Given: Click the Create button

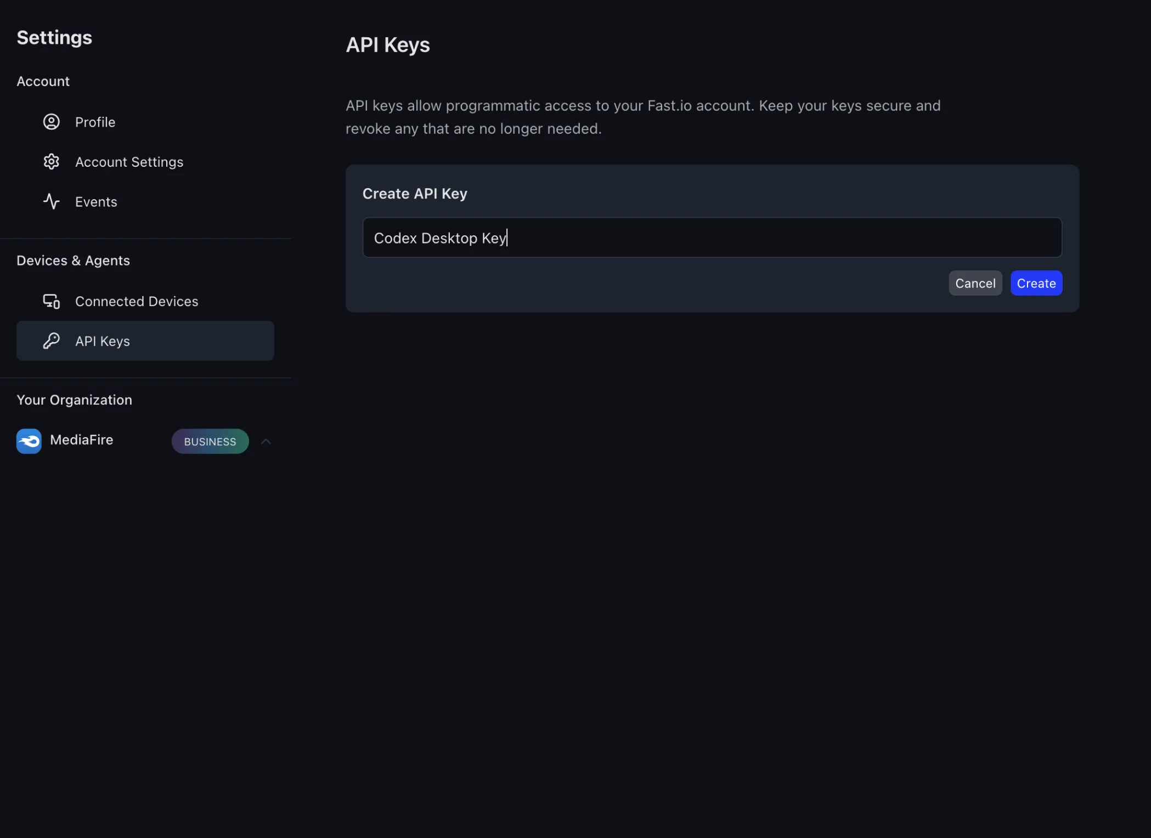Looking at the screenshot, I should pyautogui.click(x=1036, y=282).
